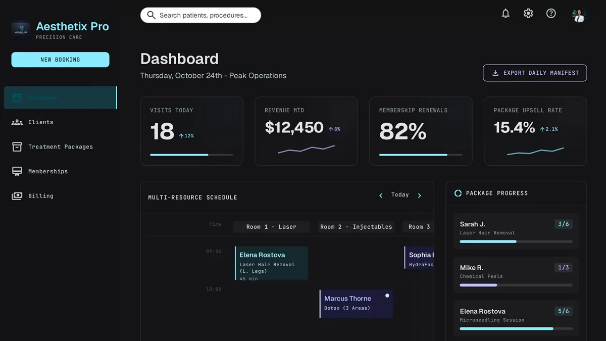Click Revenue MTD up-arrow 8% indicator
606x341 pixels.
(334, 129)
